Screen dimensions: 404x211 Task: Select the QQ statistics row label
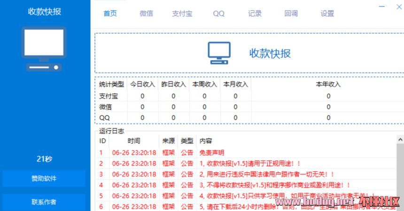(104, 118)
